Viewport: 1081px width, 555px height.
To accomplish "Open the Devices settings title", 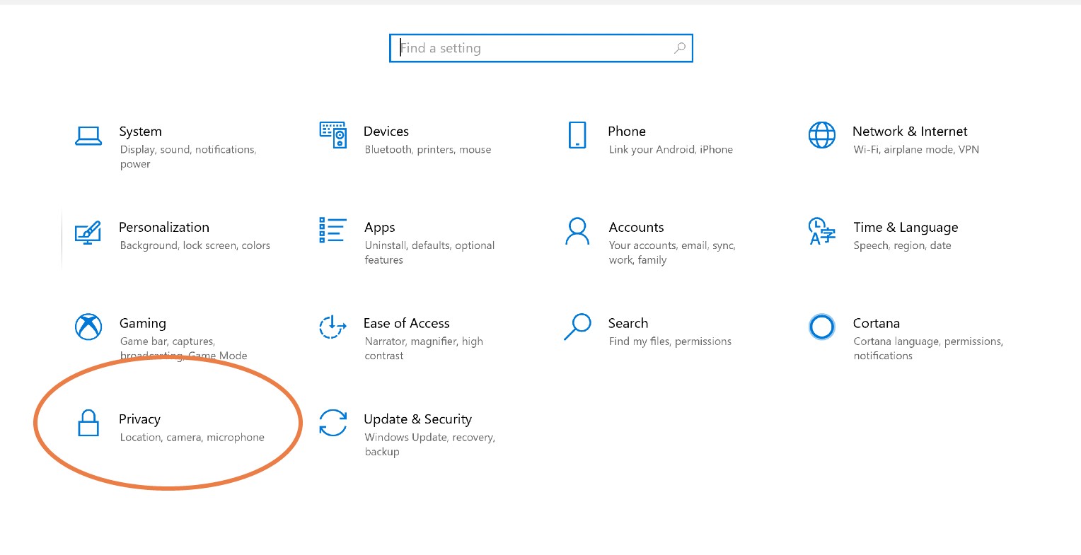I will pos(386,132).
